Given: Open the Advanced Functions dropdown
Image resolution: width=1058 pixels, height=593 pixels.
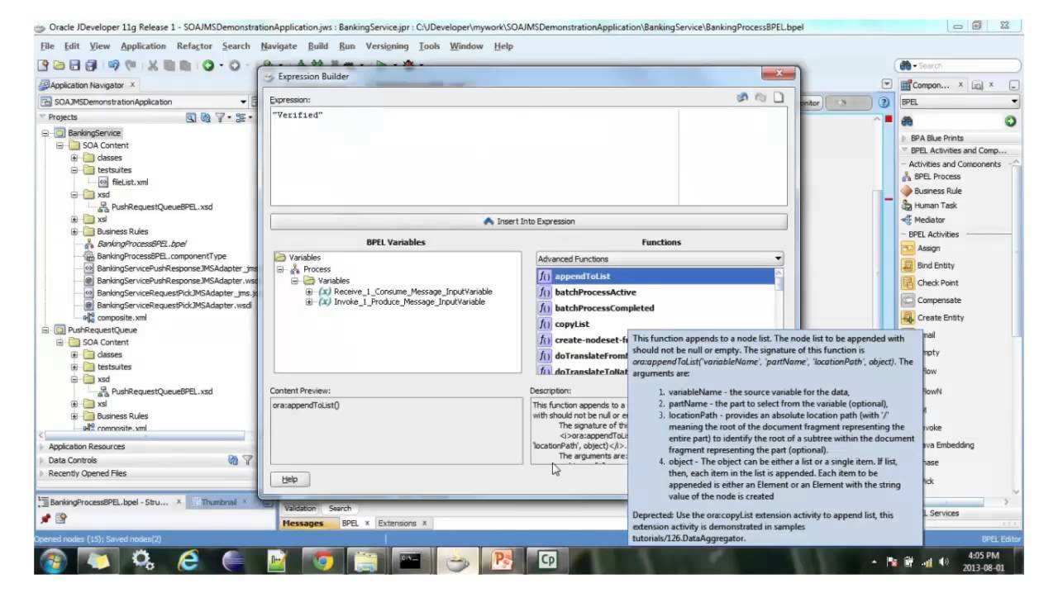Looking at the screenshot, I should 660,259.
